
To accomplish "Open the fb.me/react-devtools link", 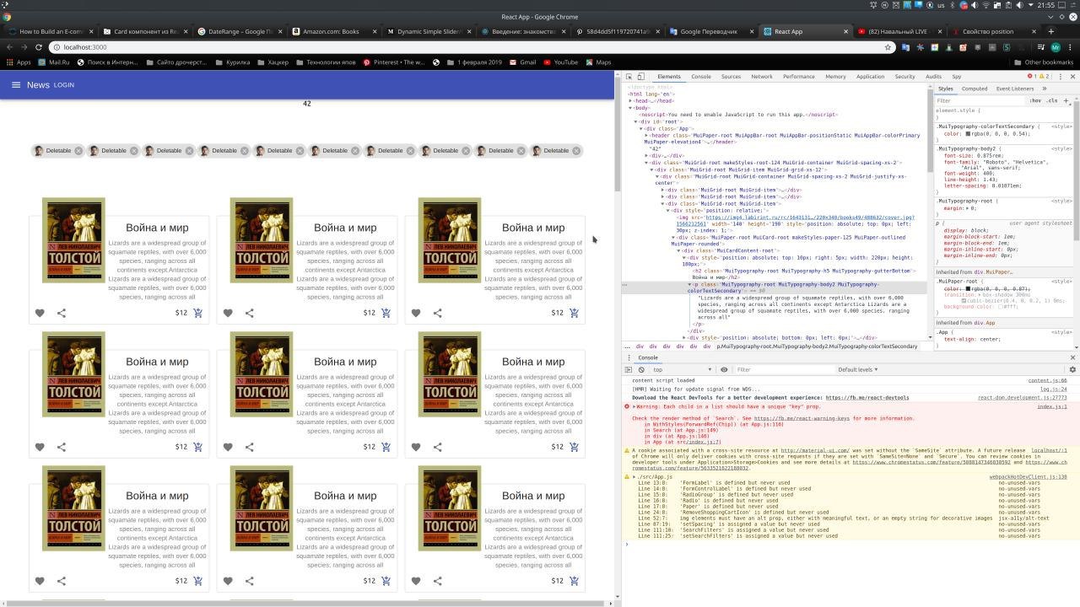I will pyautogui.click(x=867, y=398).
